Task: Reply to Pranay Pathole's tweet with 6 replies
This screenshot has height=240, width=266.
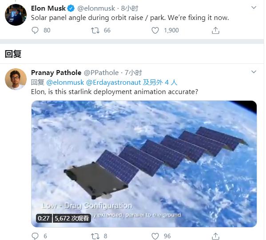Action: (x=35, y=236)
